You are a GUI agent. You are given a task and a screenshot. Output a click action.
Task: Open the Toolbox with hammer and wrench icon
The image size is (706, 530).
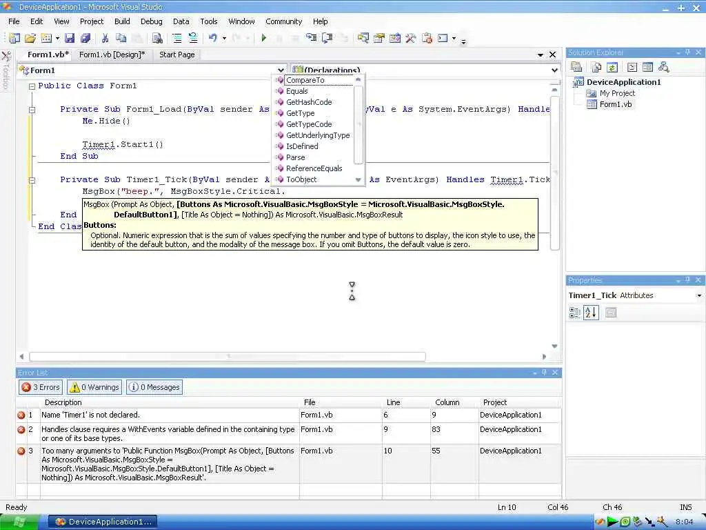point(410,39)
